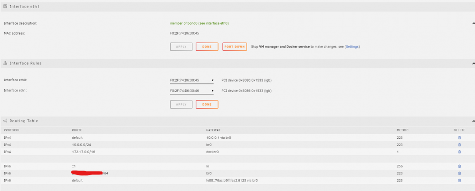This screenshot has height=191, width=475.
Task: Click Done in Interface eth1 section
Action: coord(207,47)
